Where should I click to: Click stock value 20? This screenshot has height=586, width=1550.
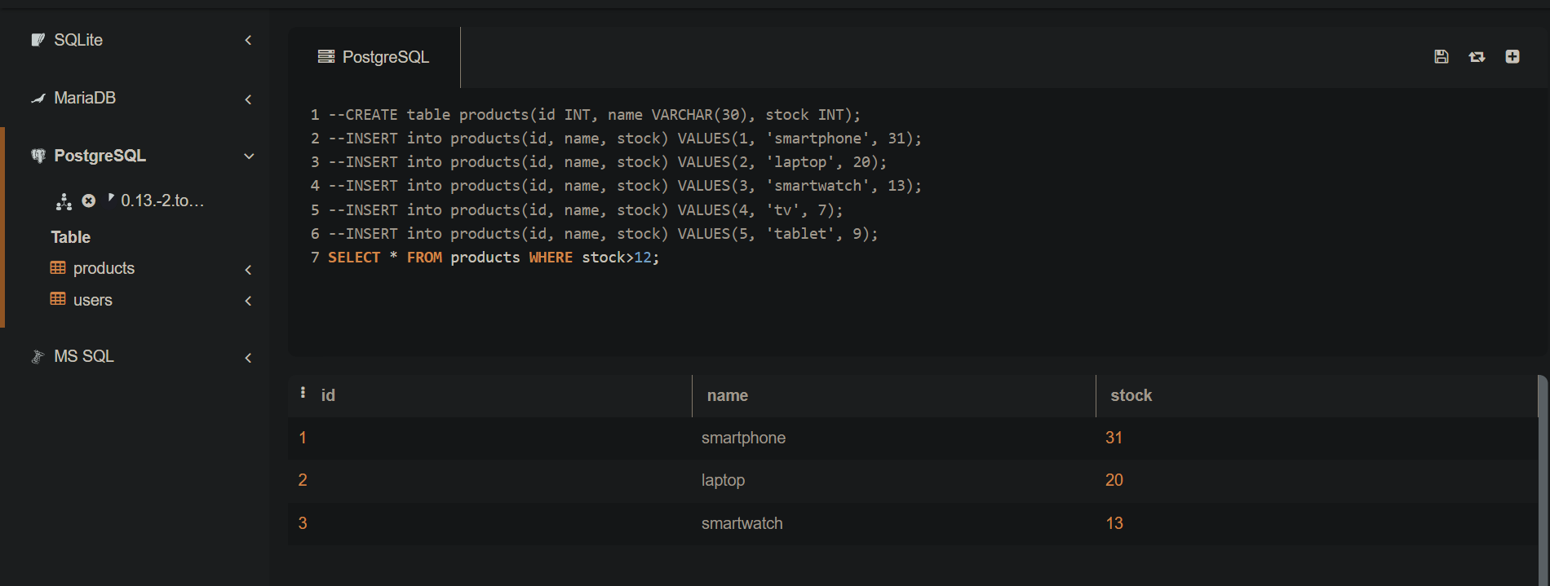[x=1114, y=480]
